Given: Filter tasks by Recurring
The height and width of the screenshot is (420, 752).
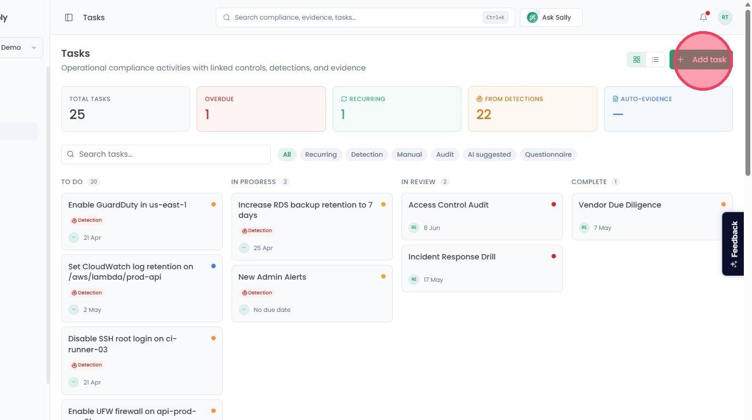Looking at the screenshot, I should 321,155.
